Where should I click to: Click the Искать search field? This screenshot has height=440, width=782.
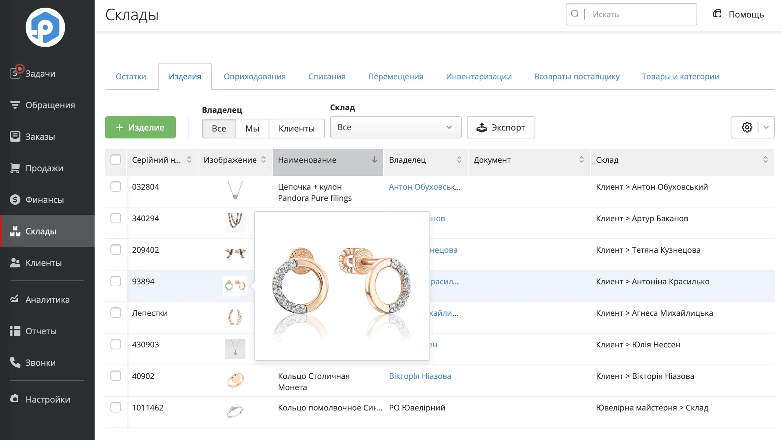[x=631, y=14]
